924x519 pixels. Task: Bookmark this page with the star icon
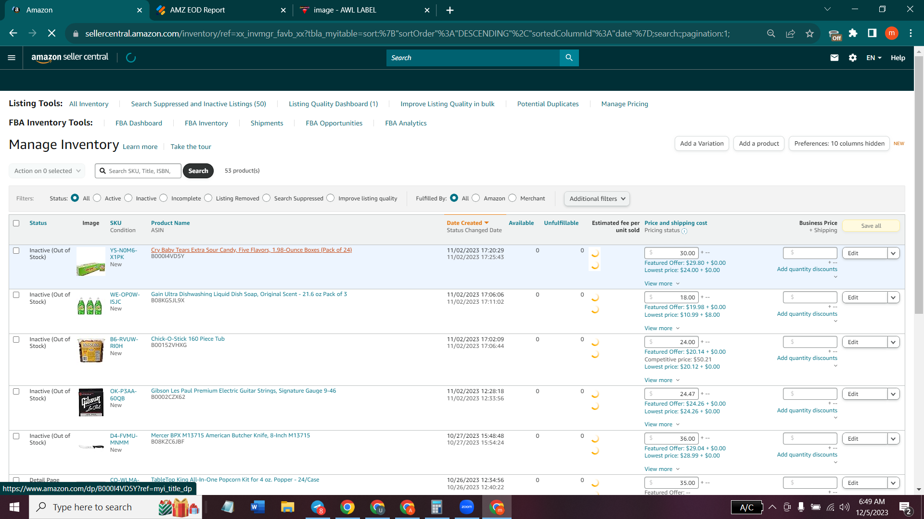(809, 33)
